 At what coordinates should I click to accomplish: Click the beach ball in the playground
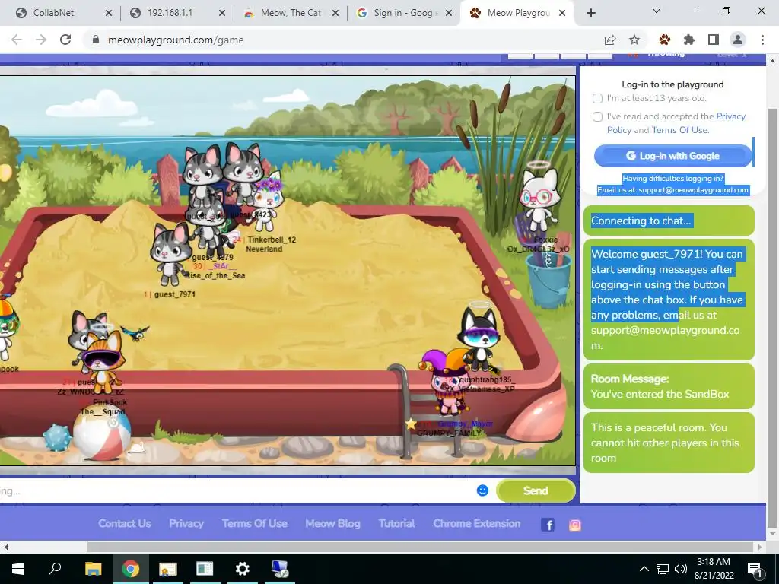[x=102, y=432]
